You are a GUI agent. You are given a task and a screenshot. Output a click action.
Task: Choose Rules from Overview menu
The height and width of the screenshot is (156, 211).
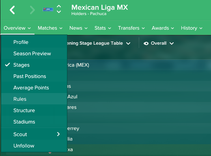(34, 99)
